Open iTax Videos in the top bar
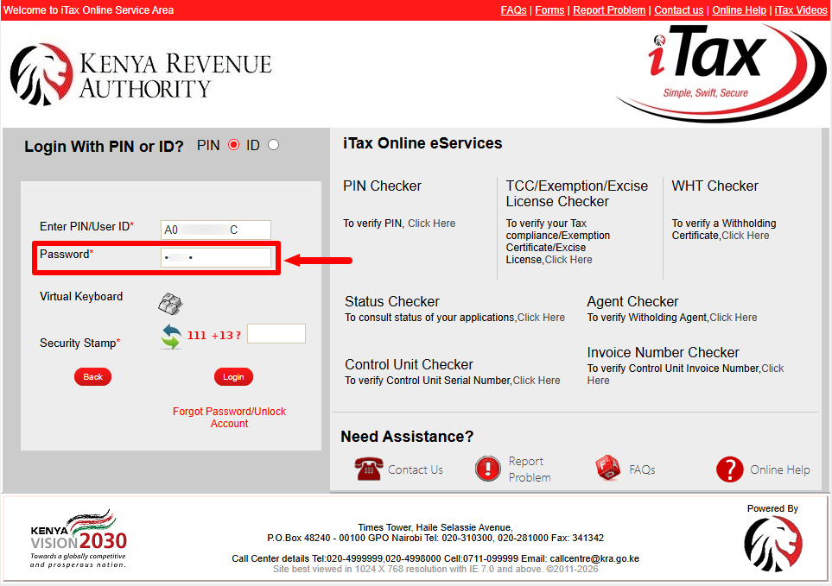The height and width of the screenshot is (586, 832). [801, 10]
